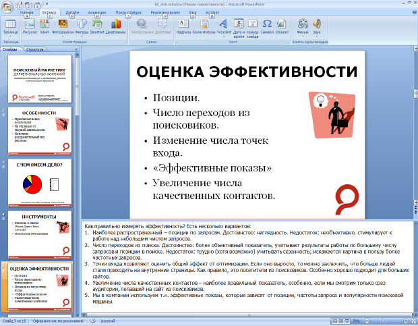418x326 pixels.
Task: Click the Диаграмма chart icon
Action: coord(115,26)
